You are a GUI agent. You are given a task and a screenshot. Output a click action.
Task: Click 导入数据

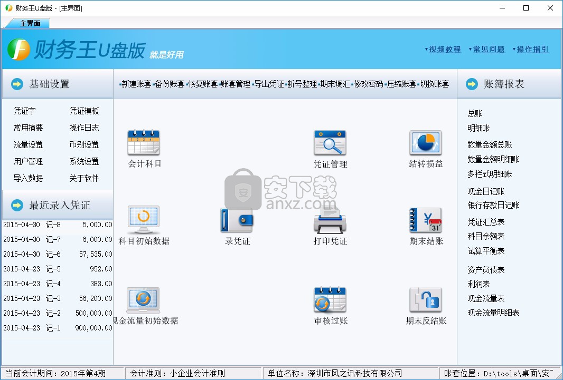click(28, 178)
